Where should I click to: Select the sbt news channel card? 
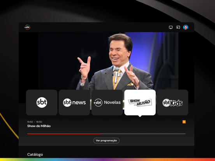(74, 102)
